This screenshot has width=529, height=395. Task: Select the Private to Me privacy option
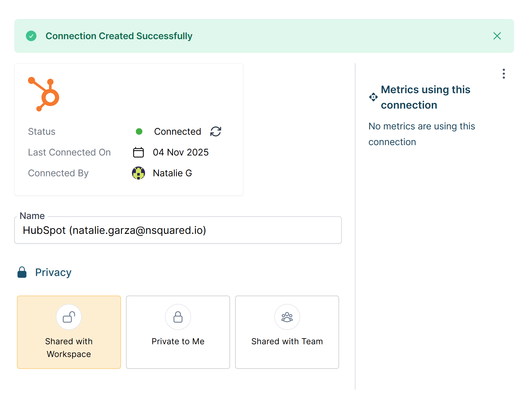tap(178, 332)
